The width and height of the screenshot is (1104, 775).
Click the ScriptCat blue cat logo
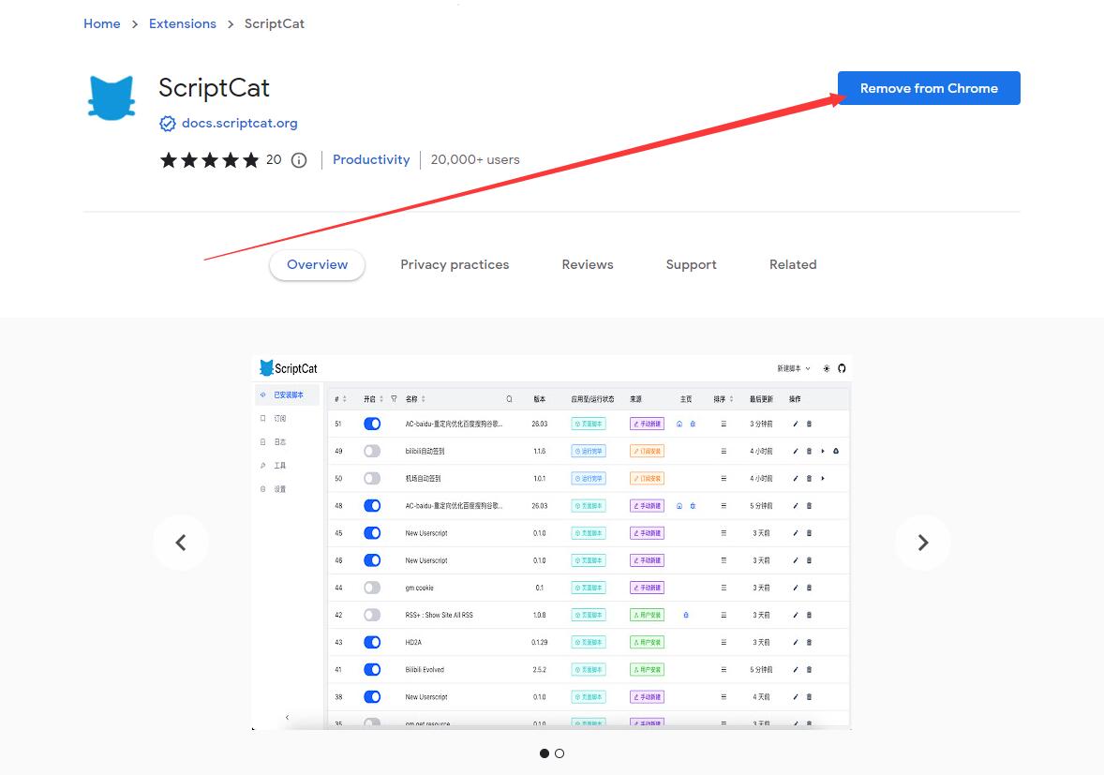pyautogui.click(x=112, y=97)
